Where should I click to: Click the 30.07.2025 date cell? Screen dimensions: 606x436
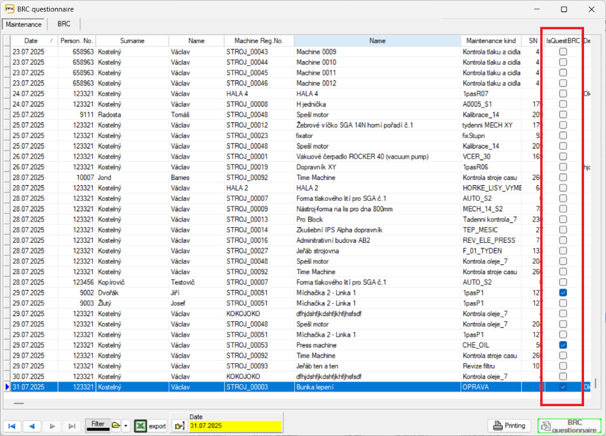click(34, 376)
